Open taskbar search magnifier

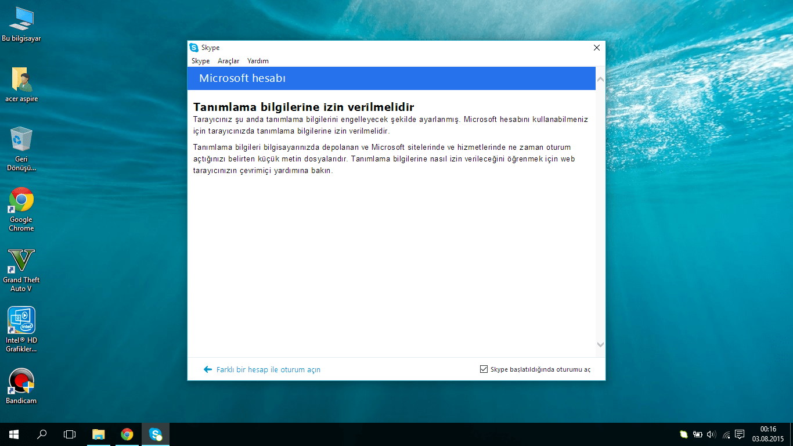point(42,434)
